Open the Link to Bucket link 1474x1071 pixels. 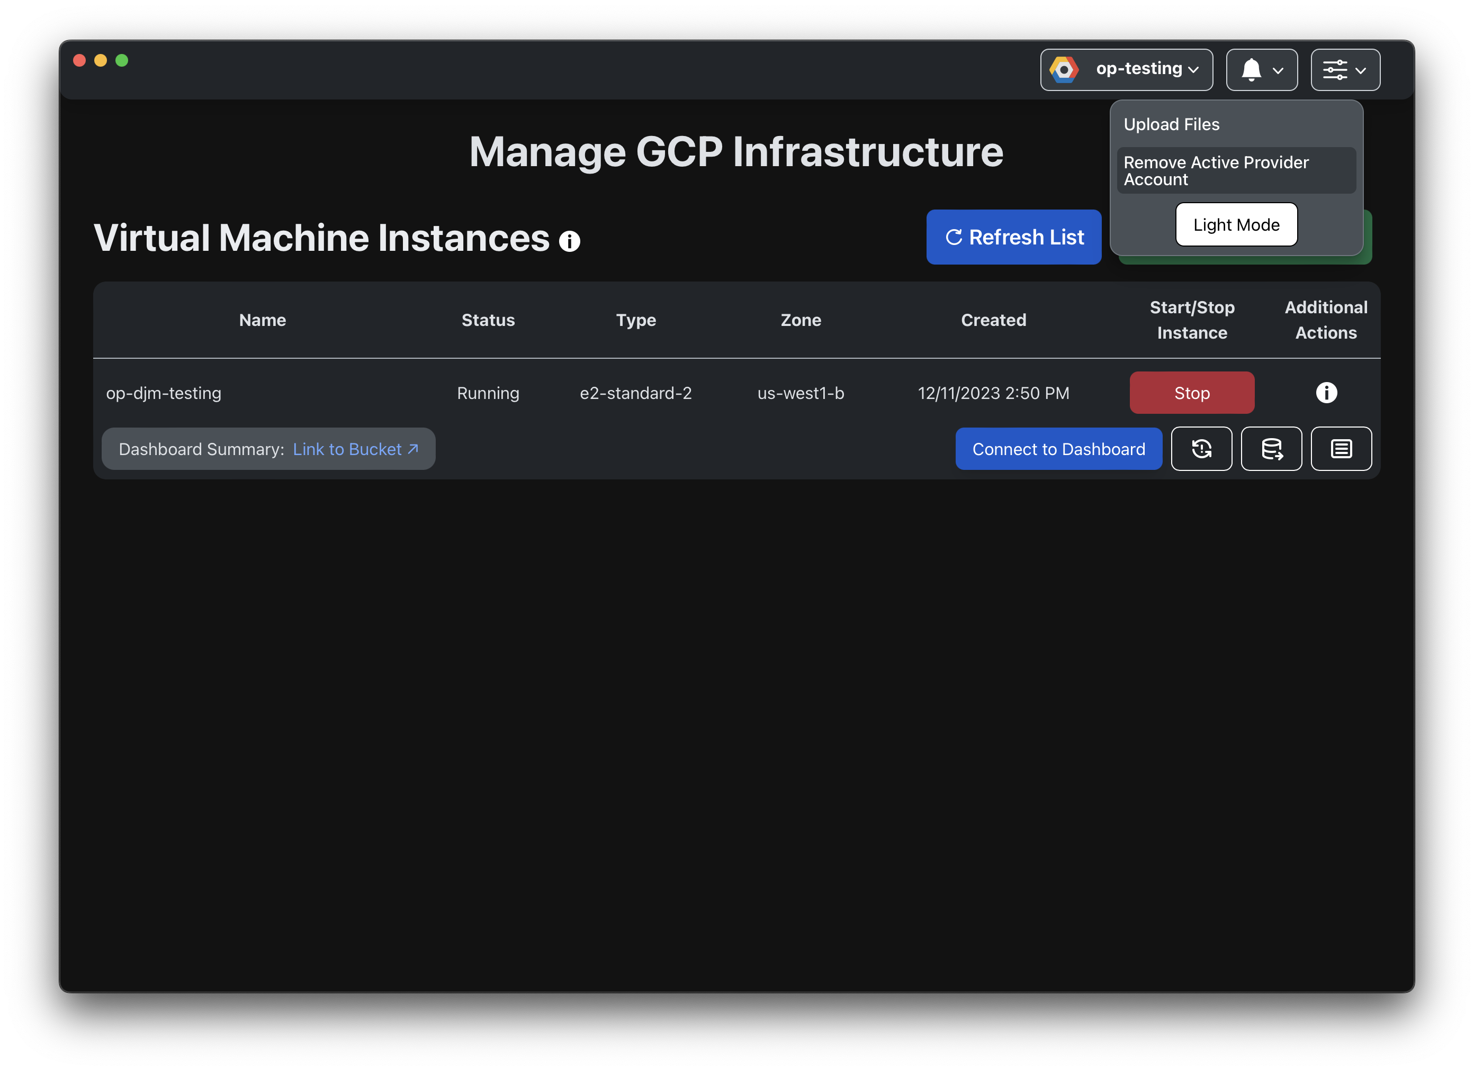(x=355, y=449)
